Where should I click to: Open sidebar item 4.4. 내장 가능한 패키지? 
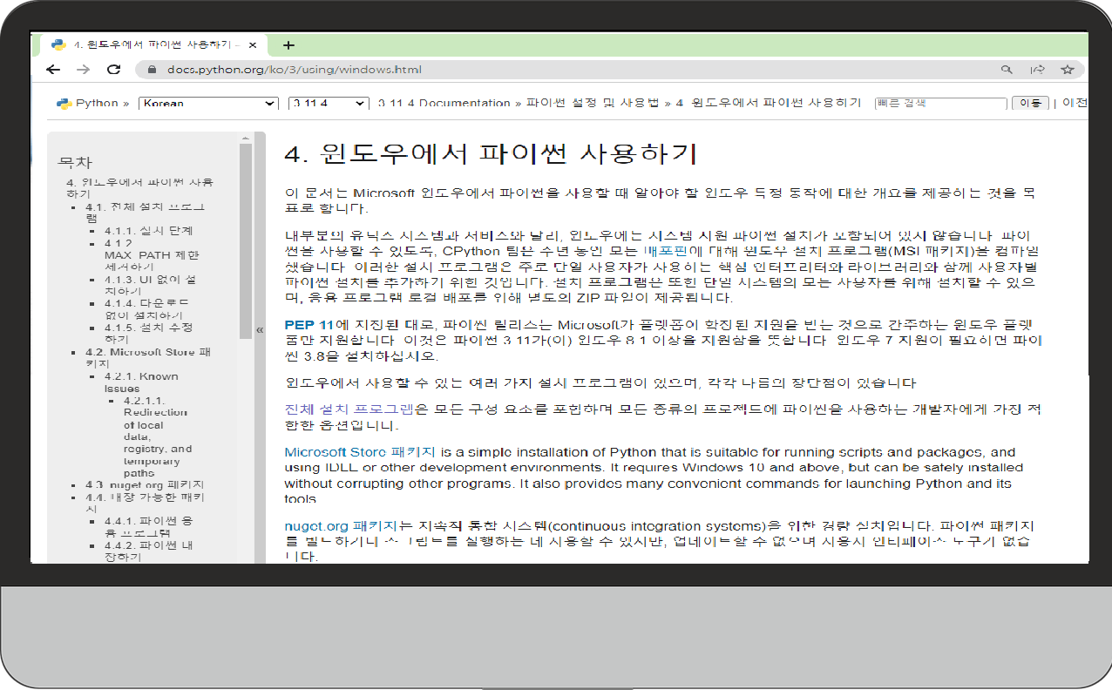tap(145, 503)
